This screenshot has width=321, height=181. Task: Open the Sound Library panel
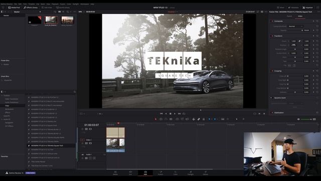[63, 8]
